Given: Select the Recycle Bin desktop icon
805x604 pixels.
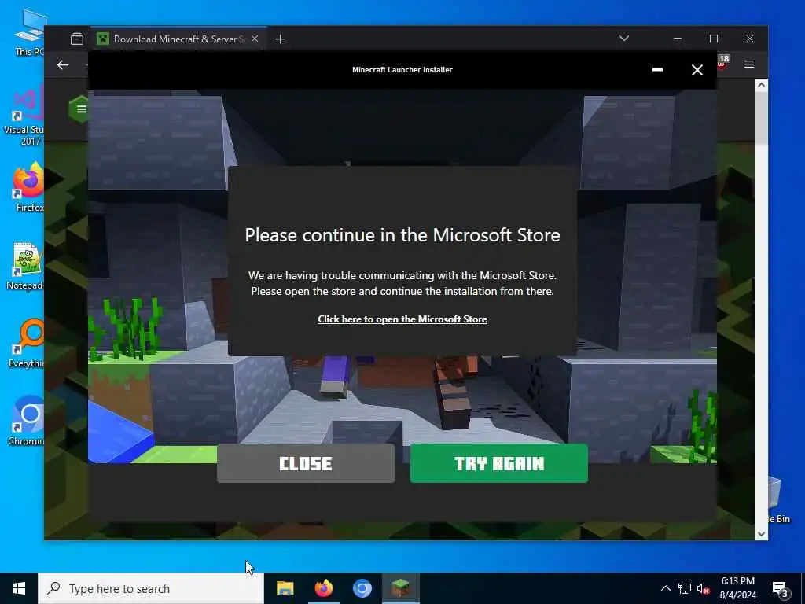Looking at the screenshot, I should coord(779,501).
